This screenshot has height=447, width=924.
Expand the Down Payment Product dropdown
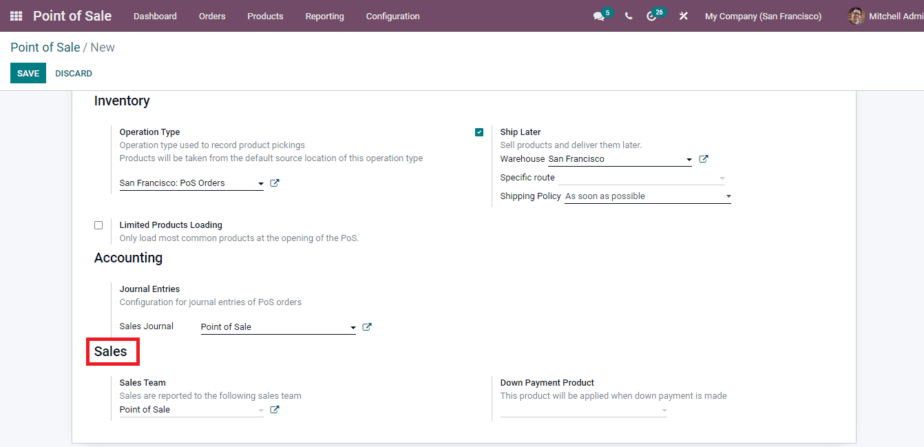coord(664,409)
